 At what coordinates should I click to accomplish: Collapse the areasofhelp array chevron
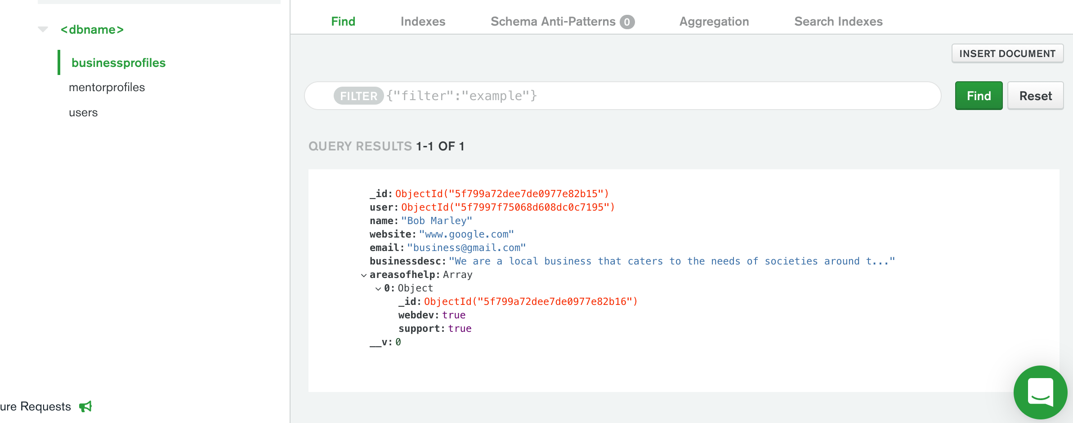click(x=363, y=275)
